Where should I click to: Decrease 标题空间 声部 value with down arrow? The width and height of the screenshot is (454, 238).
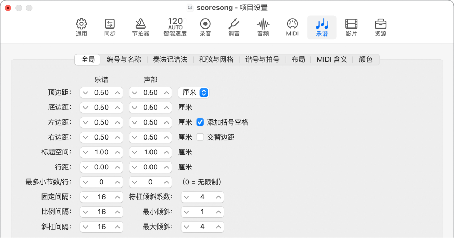pyautogui.click(x=134, y=152)
